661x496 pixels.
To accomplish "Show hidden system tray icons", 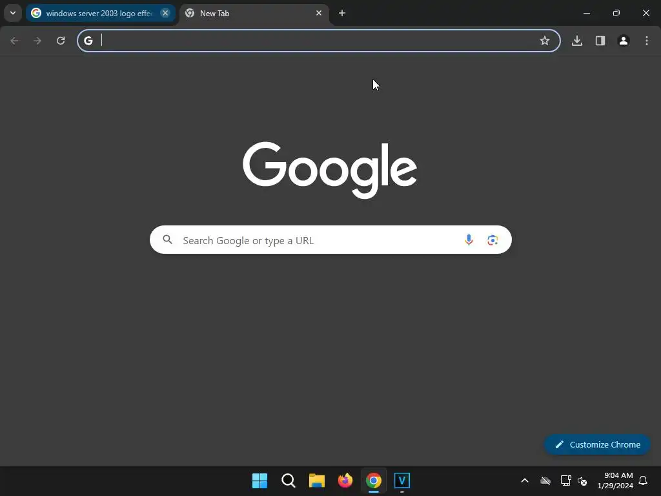I will click(x=525, y=480).
